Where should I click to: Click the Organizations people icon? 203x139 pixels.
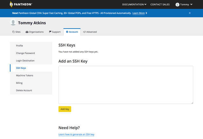[27, 32]
